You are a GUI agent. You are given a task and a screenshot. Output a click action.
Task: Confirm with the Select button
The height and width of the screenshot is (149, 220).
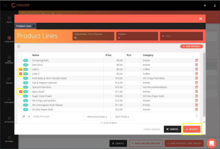[192, 129]
